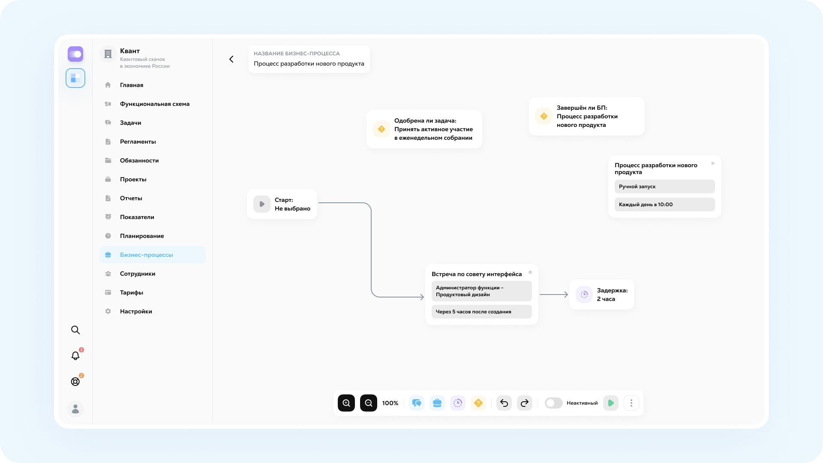Image resolution: width=823 pixels, height=463 pixels.
Task: Add a yellow condition diamond node
Action: click(478, 403)
